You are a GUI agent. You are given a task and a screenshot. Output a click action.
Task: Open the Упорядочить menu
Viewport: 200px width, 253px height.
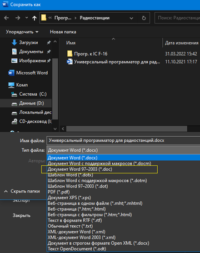click(x=22, y=32)
